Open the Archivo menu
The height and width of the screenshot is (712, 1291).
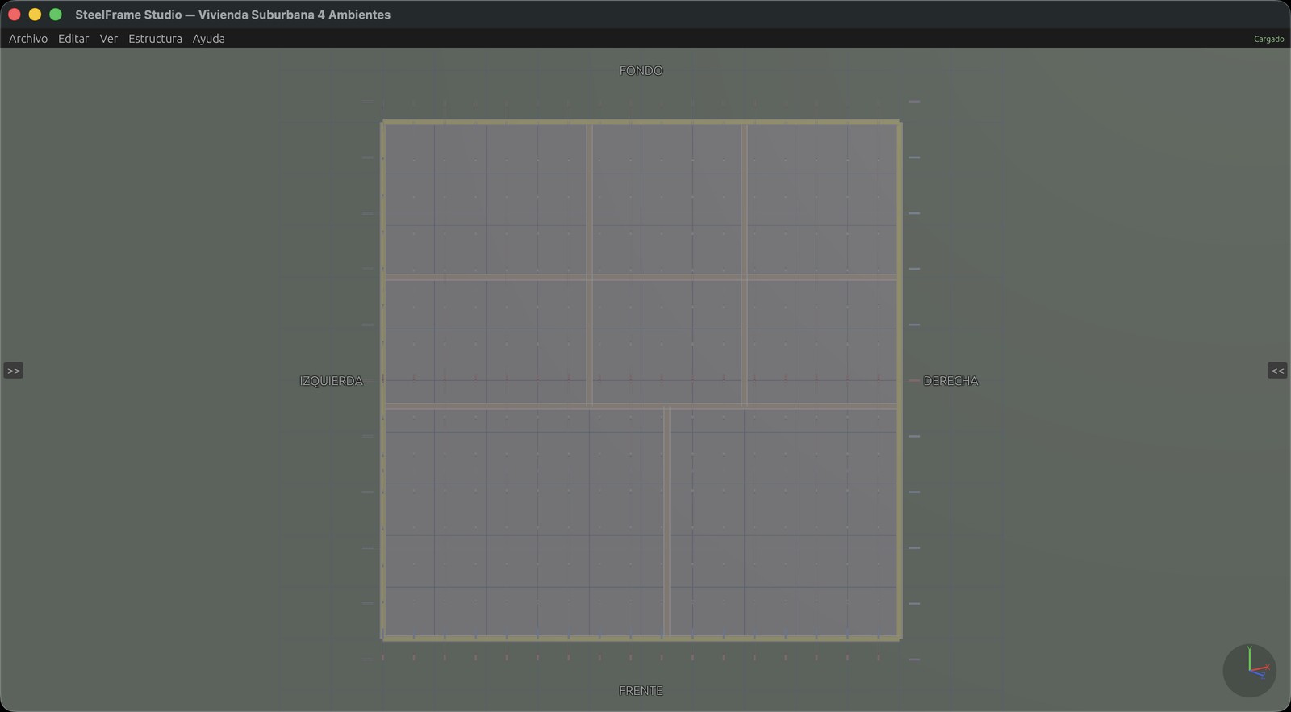click(28, 39)
